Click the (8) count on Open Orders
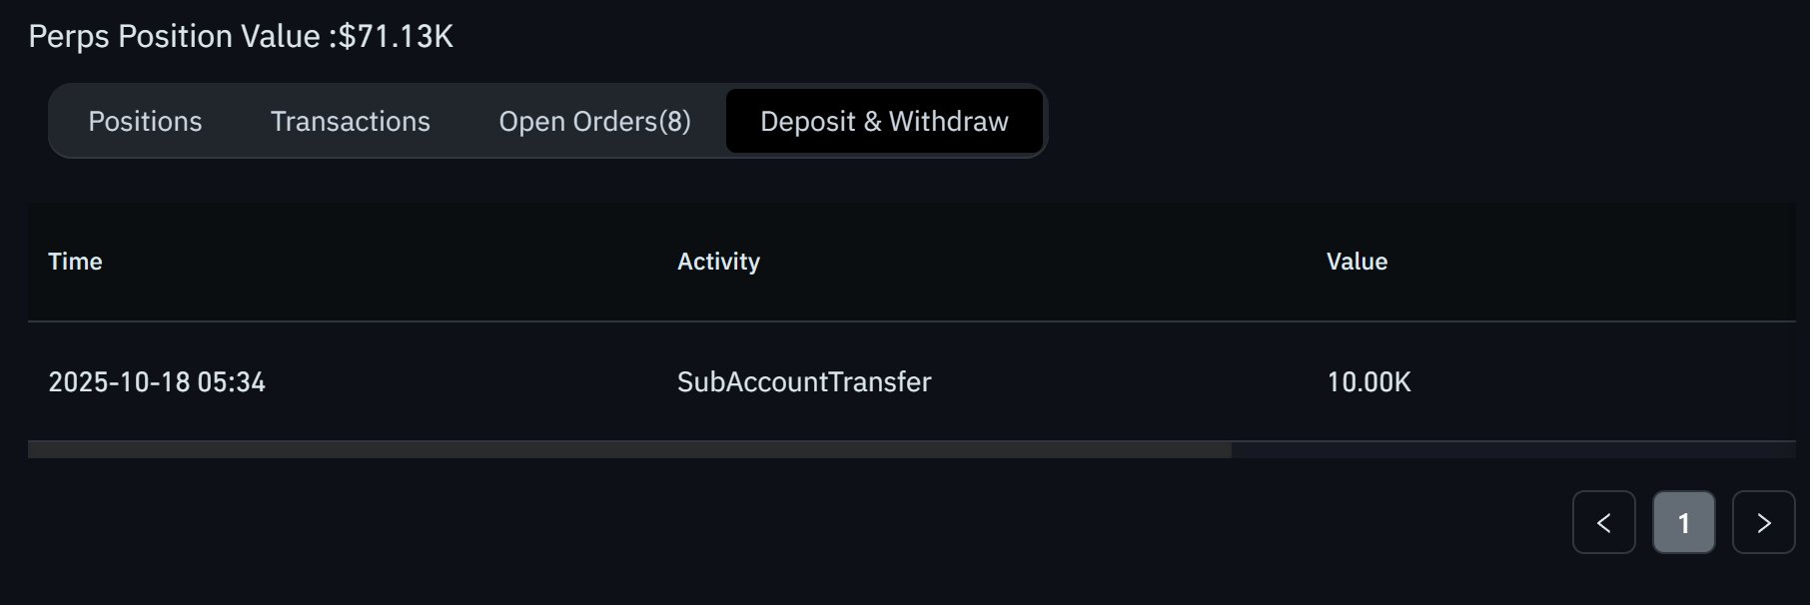The height and width of the screenshot is (605, 1810). (674, 122)
